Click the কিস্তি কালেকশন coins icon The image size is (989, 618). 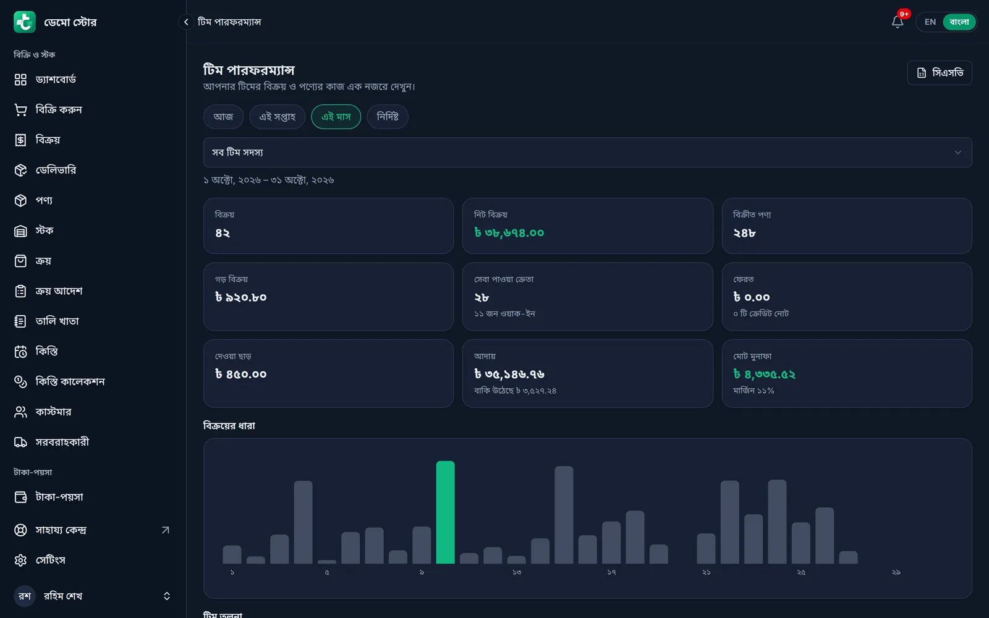tap(20, 382)
